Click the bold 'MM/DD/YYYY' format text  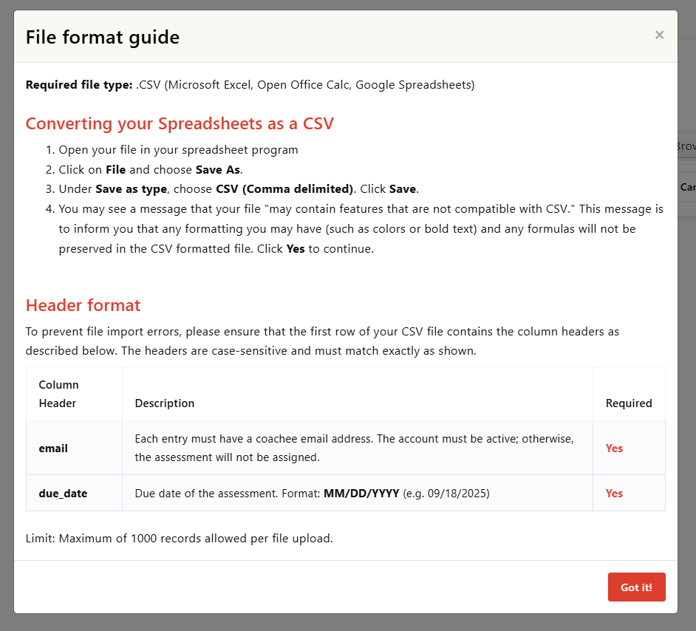coord(361,493)
